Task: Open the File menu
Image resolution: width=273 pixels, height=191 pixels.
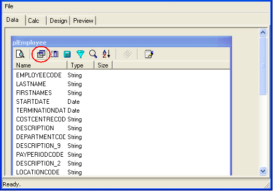Action: (x=9, y=6)
